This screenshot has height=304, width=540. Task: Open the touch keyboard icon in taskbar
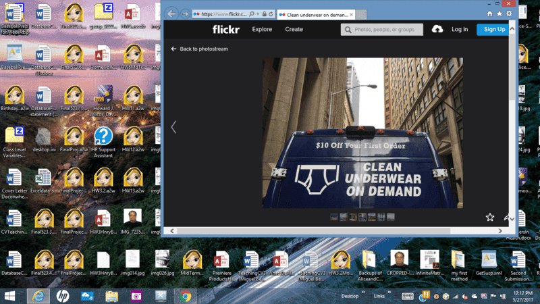click(x=408, y=296)
